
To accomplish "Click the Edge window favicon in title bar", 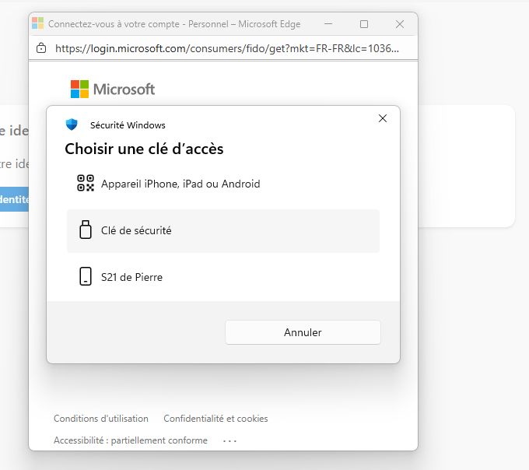I will coord(38,23).
